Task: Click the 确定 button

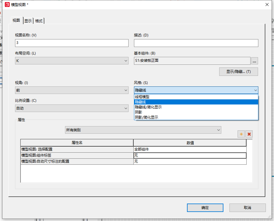Action: tap(205, 208)
